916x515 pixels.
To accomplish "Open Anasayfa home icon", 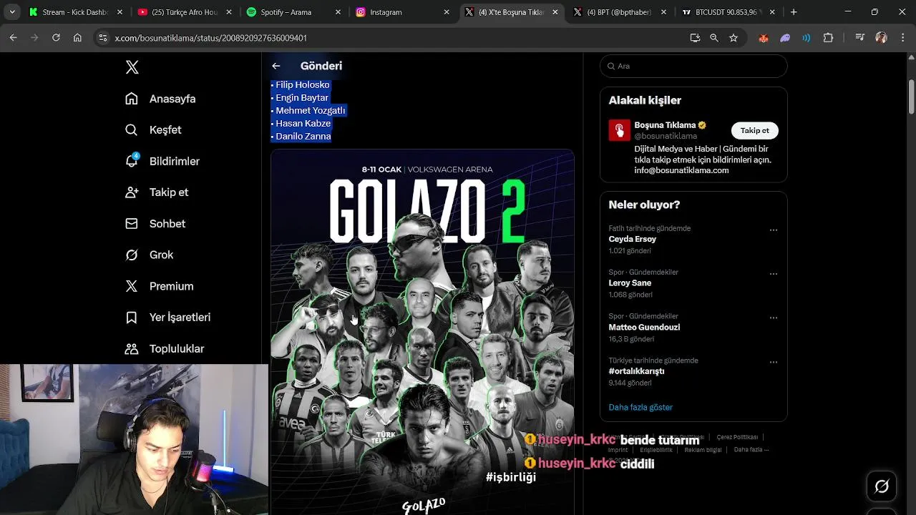I will (x=132, y=99).
